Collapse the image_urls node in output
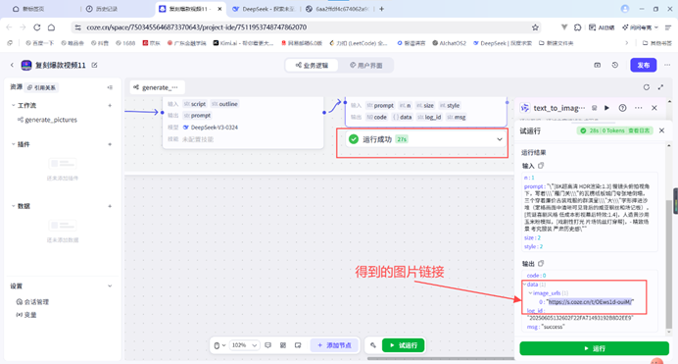This screenshot has height=364, width=678. click(x=531, y=293)
